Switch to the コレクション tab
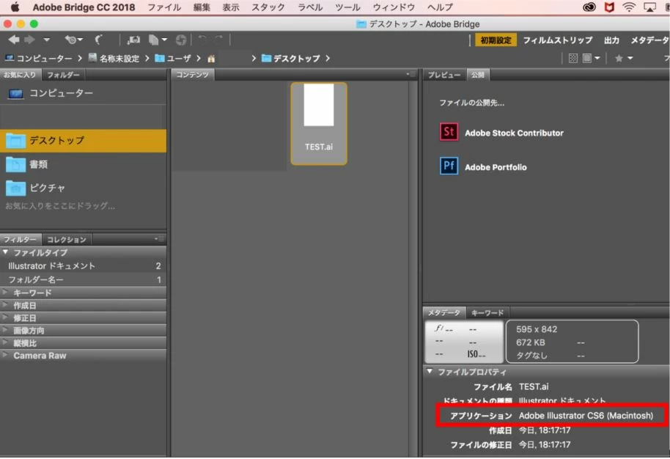The height and width of the screenshot is (459, 670). coord(67,240)
